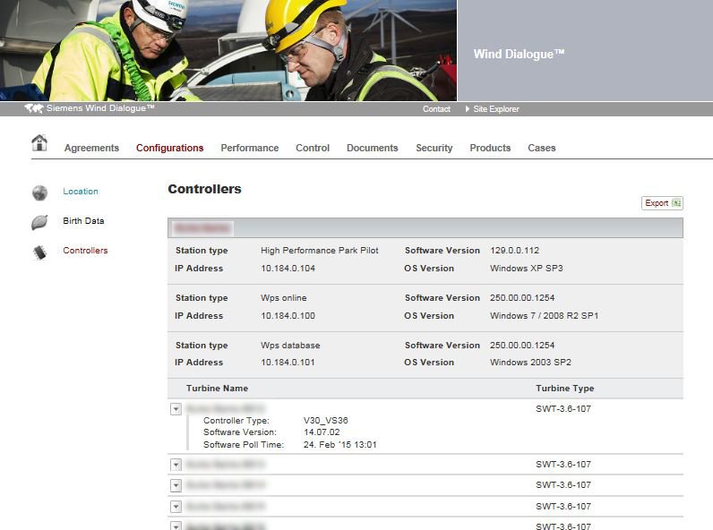This screenshot has height=530, width=713.
Task: Go to the home page icon
Action: click(39, 142)
